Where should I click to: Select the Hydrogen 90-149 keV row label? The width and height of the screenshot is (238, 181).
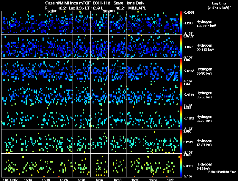pos(205,48)
